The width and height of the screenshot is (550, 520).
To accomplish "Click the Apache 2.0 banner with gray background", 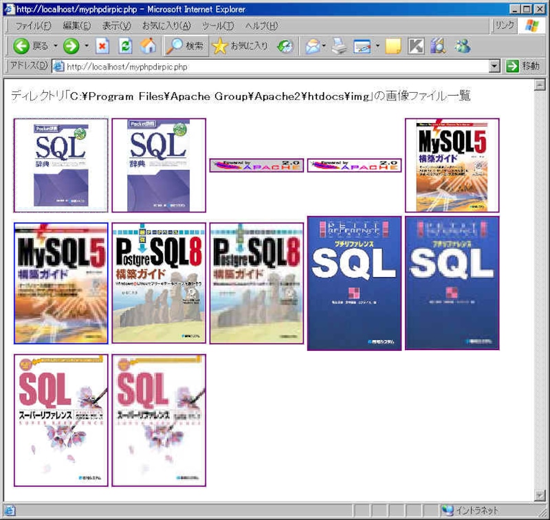I will pos(256,165).
